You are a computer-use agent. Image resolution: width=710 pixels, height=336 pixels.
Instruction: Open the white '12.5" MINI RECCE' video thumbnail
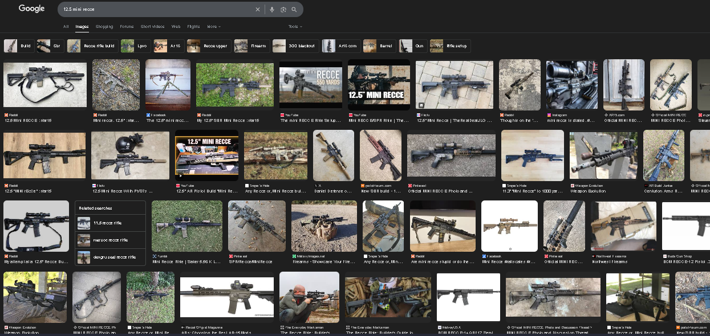pyautogui.click(x=206, y=155)
